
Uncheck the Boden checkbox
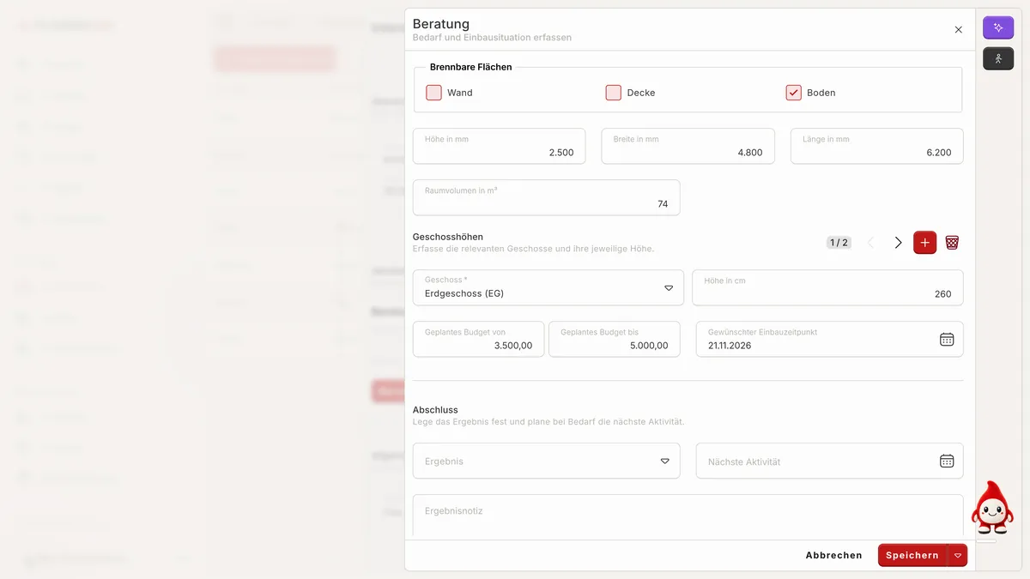point(794,93)
